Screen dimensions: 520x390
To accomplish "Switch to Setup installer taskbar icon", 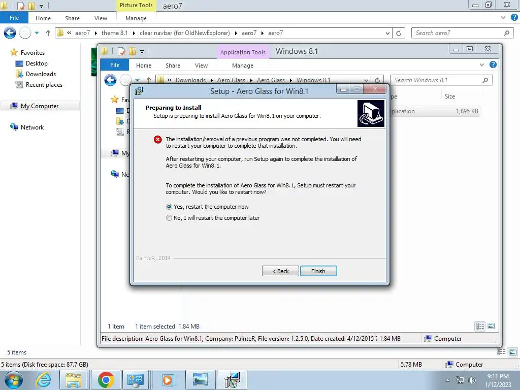I will 232,380.
